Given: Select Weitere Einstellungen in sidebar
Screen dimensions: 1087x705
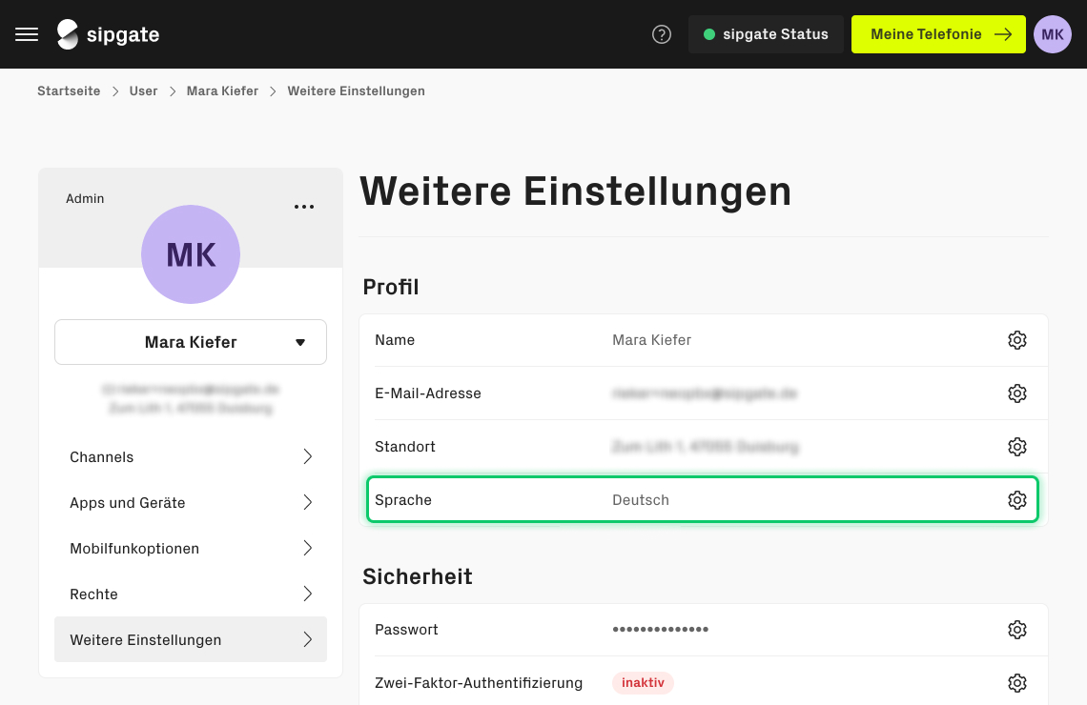Looking at the screenshot, I should coord(191,640).
